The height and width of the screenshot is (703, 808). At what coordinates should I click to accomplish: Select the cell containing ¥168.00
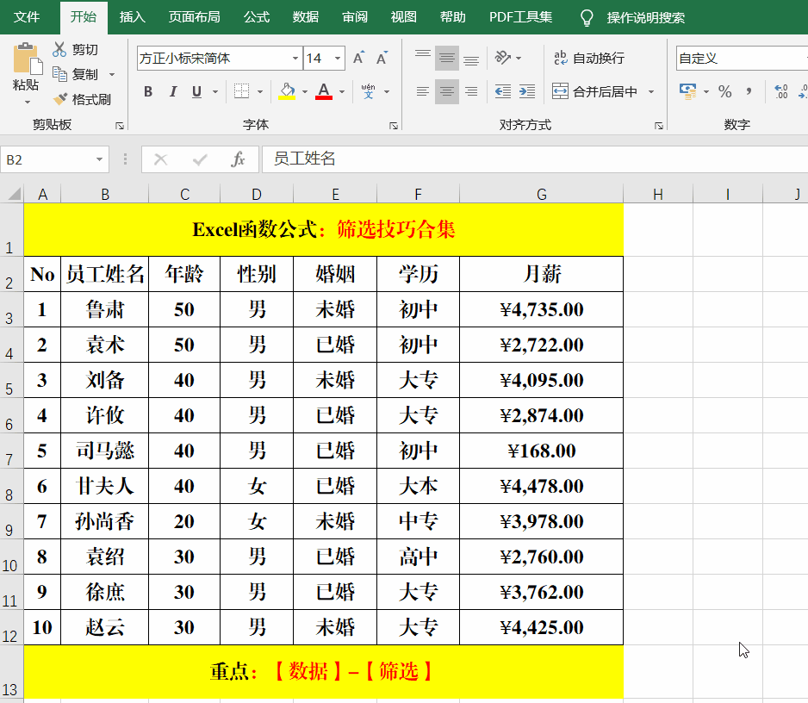pos(541,451)
